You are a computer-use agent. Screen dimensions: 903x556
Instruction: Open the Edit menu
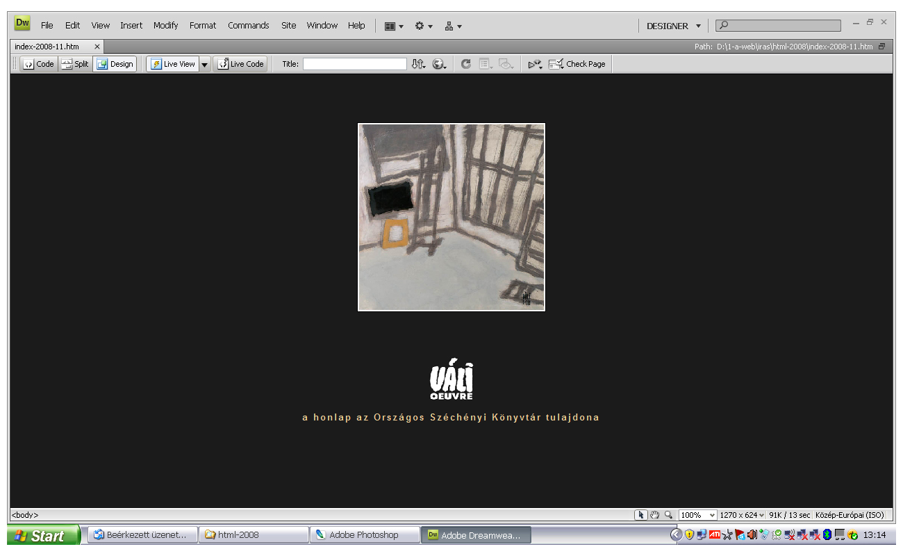[x=73, y=26]
